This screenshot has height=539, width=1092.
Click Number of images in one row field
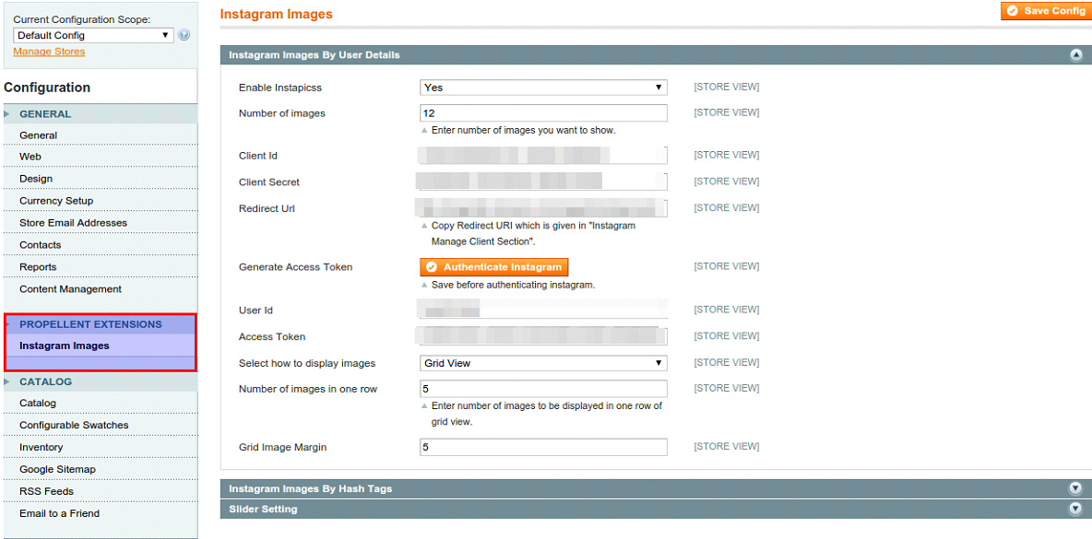tap(543, 389)
